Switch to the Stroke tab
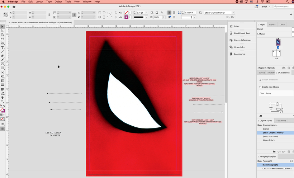Viewport: 294px width, 178px height. (262, 72)
